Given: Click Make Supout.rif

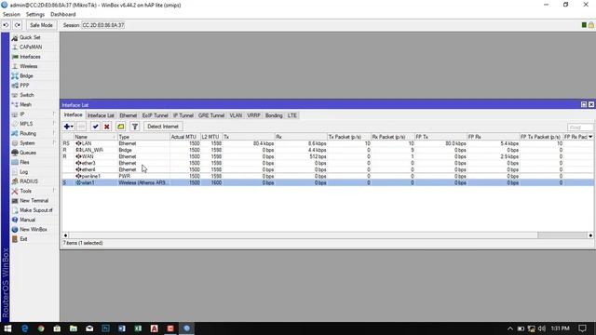Looking at the screenshot, I should click(36, 210).
